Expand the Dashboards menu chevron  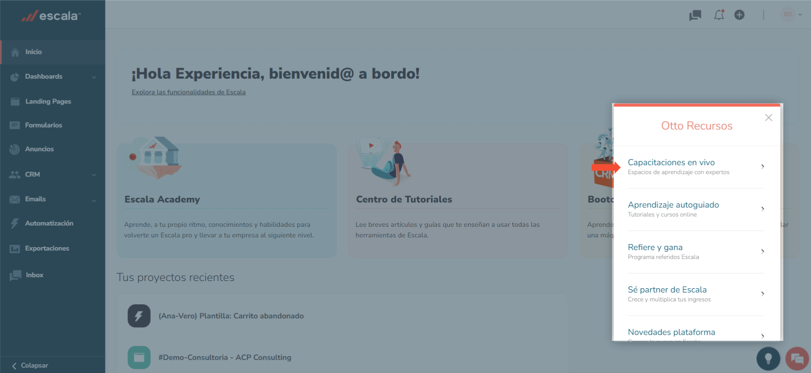pos(94,77)
